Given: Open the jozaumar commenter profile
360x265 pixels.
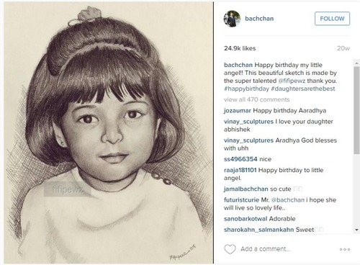Looking at the screenshot, I should pos(238,111).
